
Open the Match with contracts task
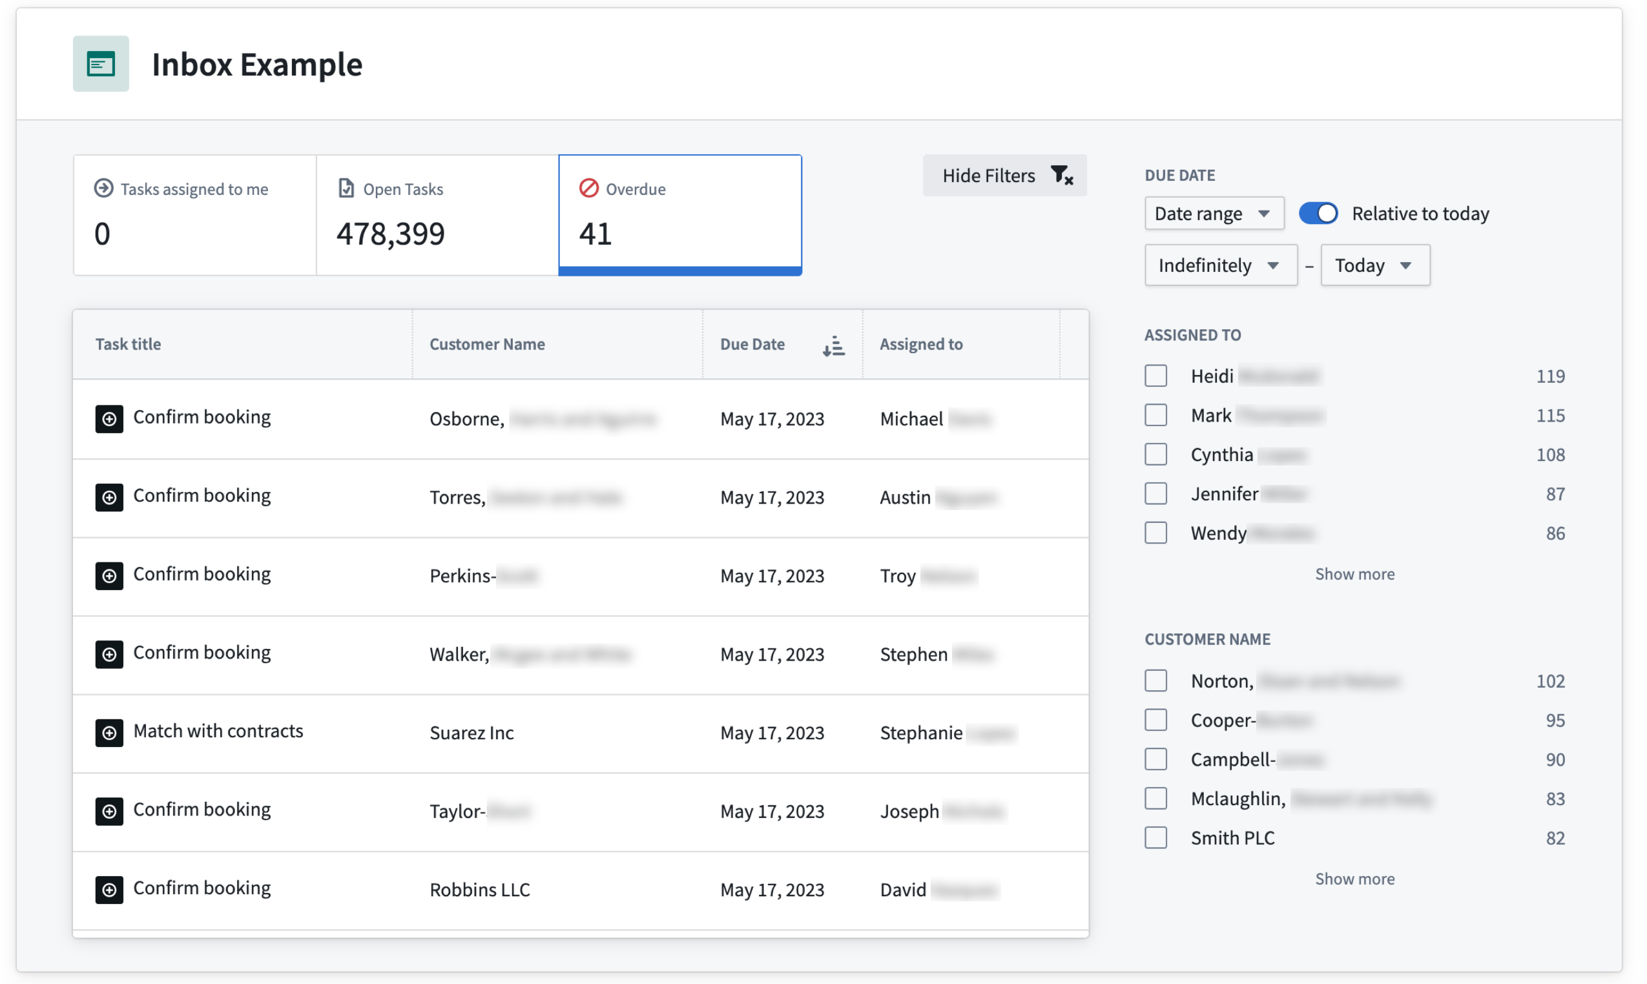(x=218, y=731)
